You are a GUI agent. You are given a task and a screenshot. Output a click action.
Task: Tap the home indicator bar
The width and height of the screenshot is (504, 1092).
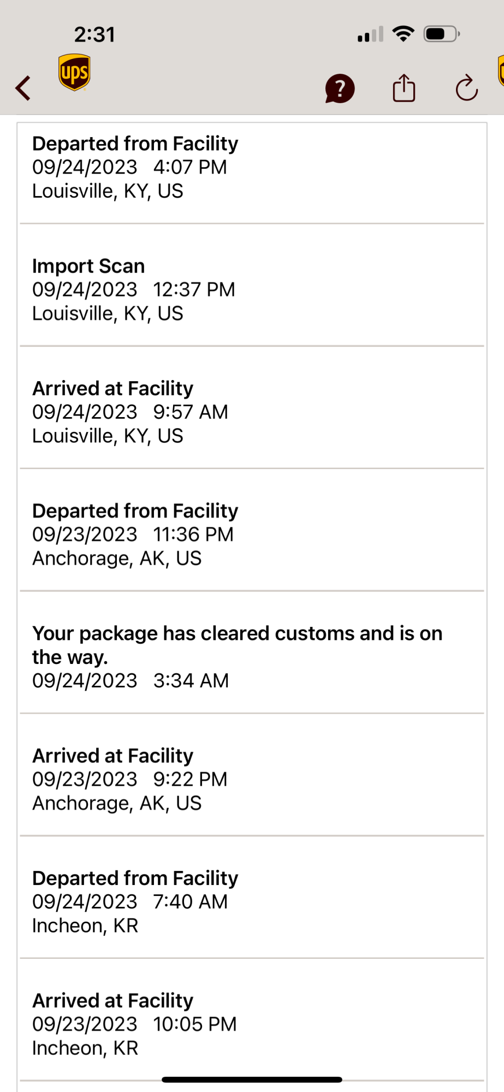click(252, 1079)
